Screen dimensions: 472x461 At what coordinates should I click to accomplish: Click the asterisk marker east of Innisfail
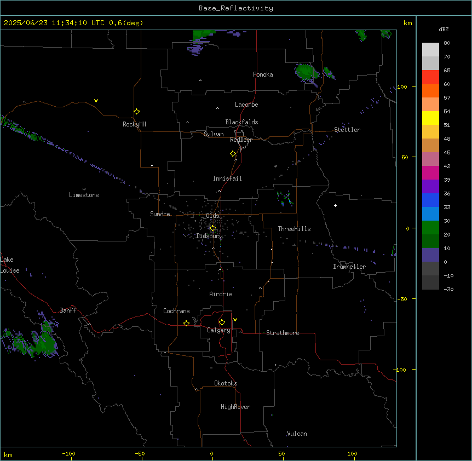pos(275,166)
